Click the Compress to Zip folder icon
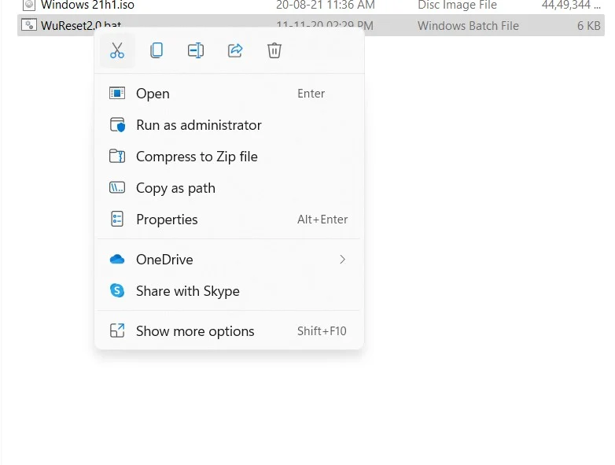This screenshot has width=615, height=465. [x=117, y=156]
